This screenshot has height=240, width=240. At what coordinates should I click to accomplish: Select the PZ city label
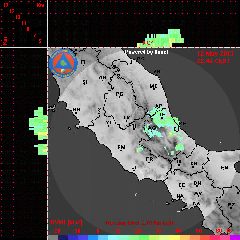pos(231,205)
